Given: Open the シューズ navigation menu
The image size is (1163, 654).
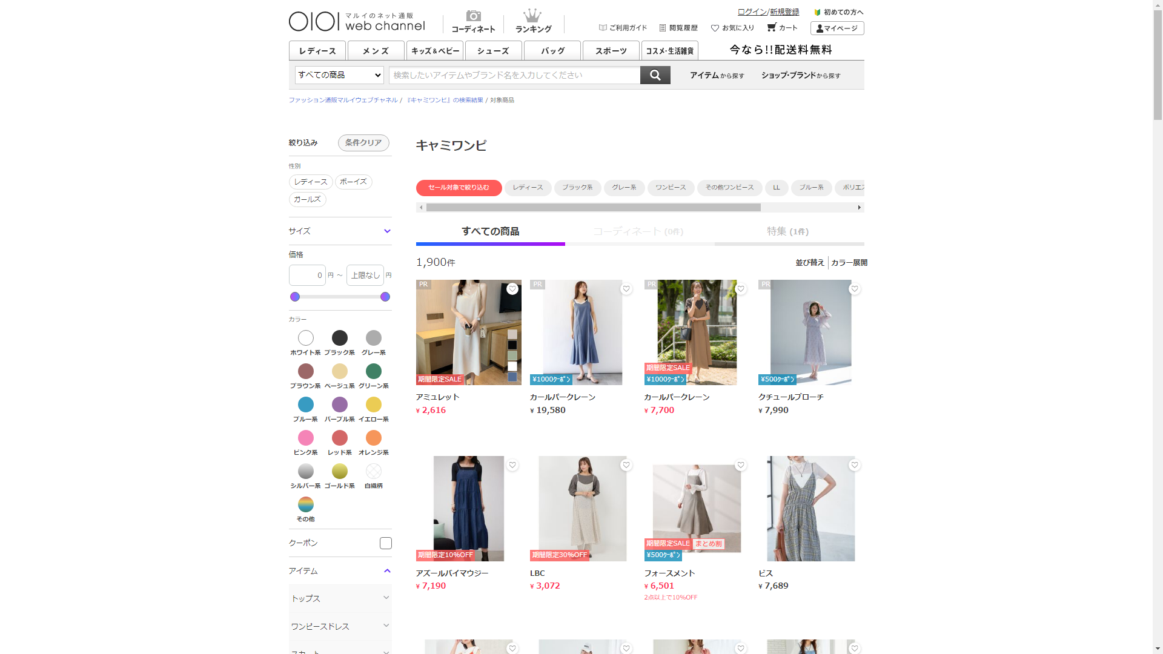Looking at the screenshot, I should point(493,51).
